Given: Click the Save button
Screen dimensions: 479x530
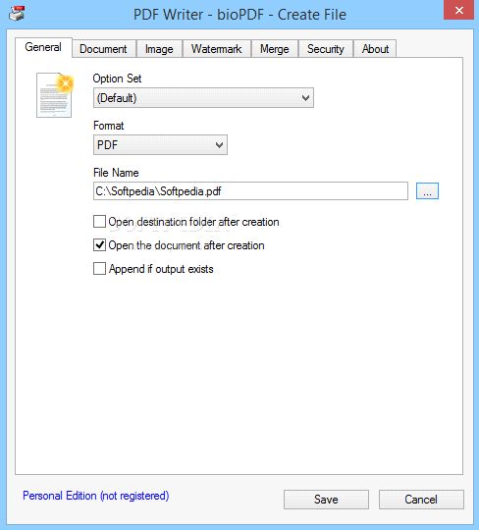Looking at the screenshot, I should click(326, 500).
